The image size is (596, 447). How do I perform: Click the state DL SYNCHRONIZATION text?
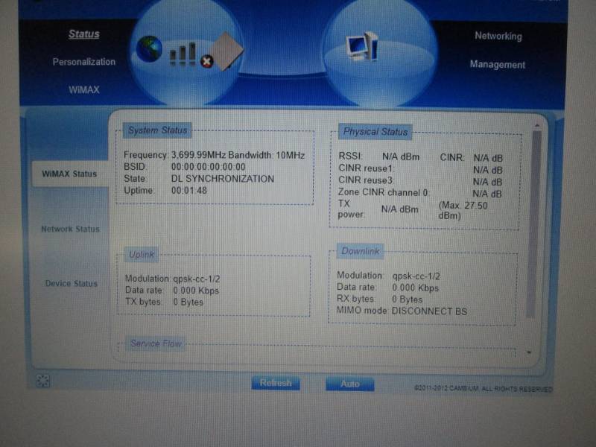click(223, 179)
